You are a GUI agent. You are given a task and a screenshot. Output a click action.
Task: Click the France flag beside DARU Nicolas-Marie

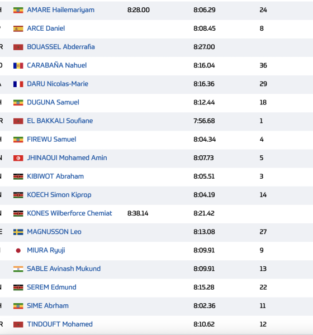pyautogui.click(x=18, y=84)
